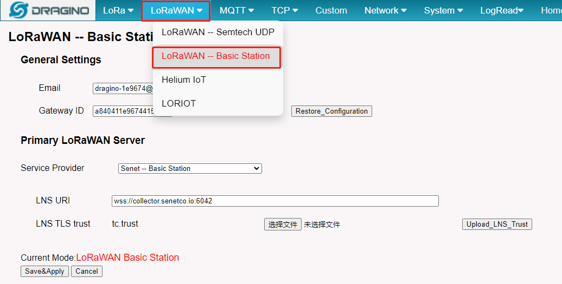Image resolution: width=562 pixels, height=284 pixels.
Task: Click the Cancel button
Action: pyautogui.click(x=87, y=271)
